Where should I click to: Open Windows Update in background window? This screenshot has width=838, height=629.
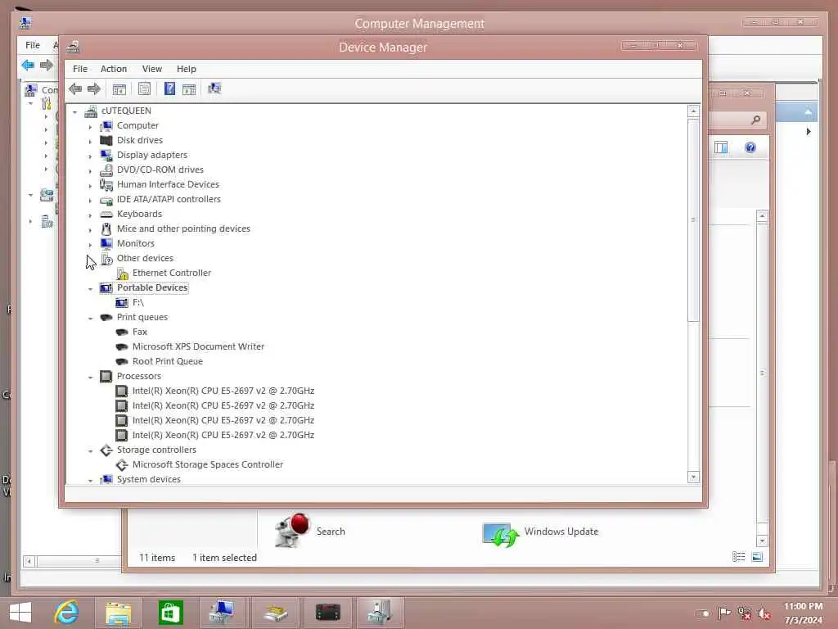540,532
